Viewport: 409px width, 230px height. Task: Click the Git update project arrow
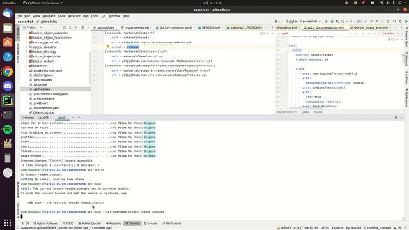[x=366, y=22]
